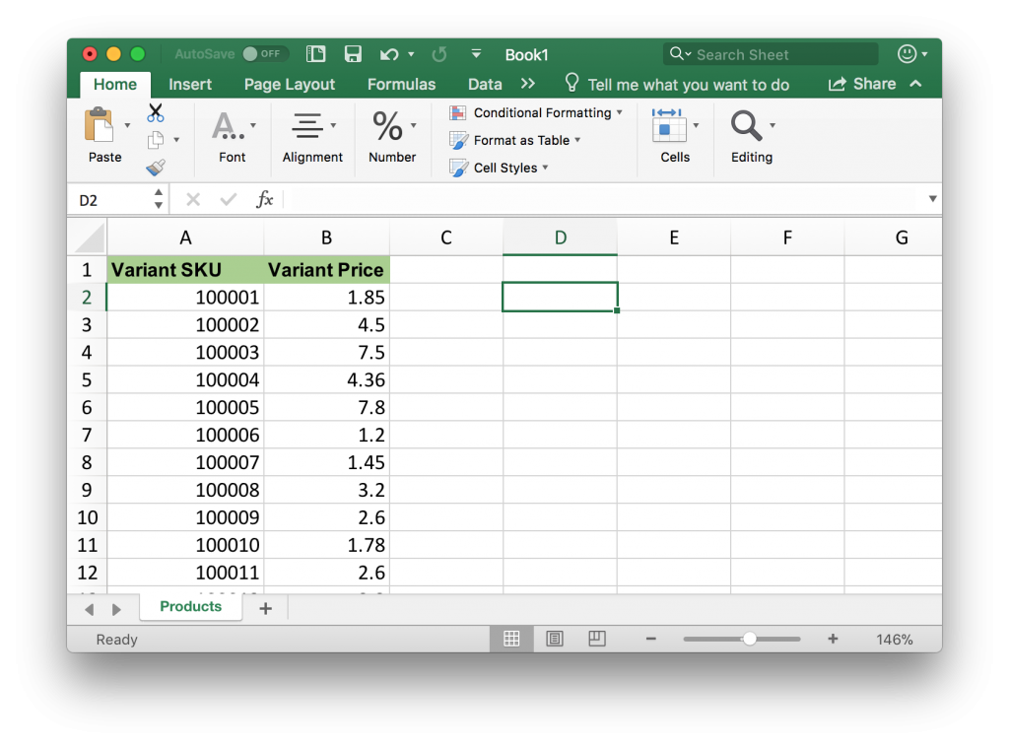Toggle the AutoSave switch
Viewport: 1009px width, 748px height.
coord(264,54)
